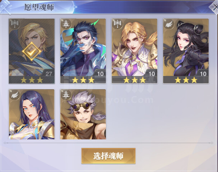The height and width of the screenshot is (172, 218).
Task: Select the golden-haired armored hero card
Action: [134, 51]
